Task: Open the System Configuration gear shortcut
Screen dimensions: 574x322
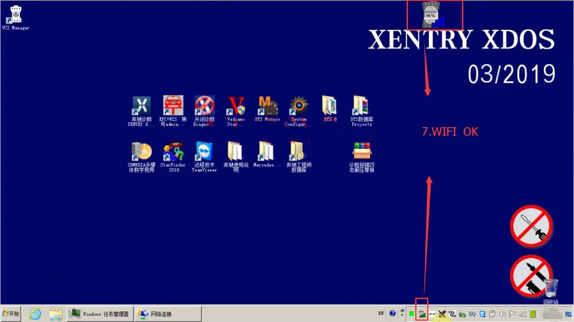Action: [299, 111]
